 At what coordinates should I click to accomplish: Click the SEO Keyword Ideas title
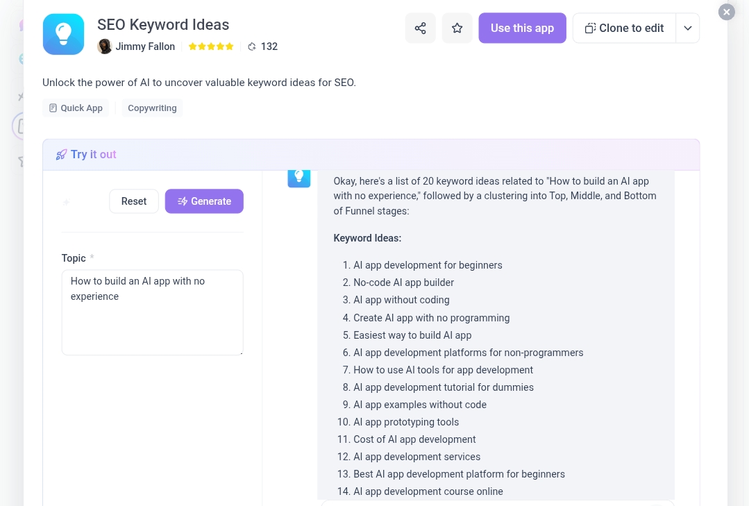163,25
